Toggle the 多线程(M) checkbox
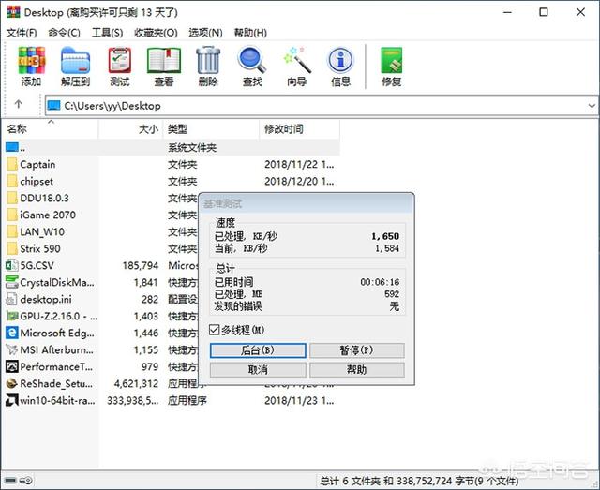Image resolution: width=600 pixels, height=490 pixels. pos(215,330)
